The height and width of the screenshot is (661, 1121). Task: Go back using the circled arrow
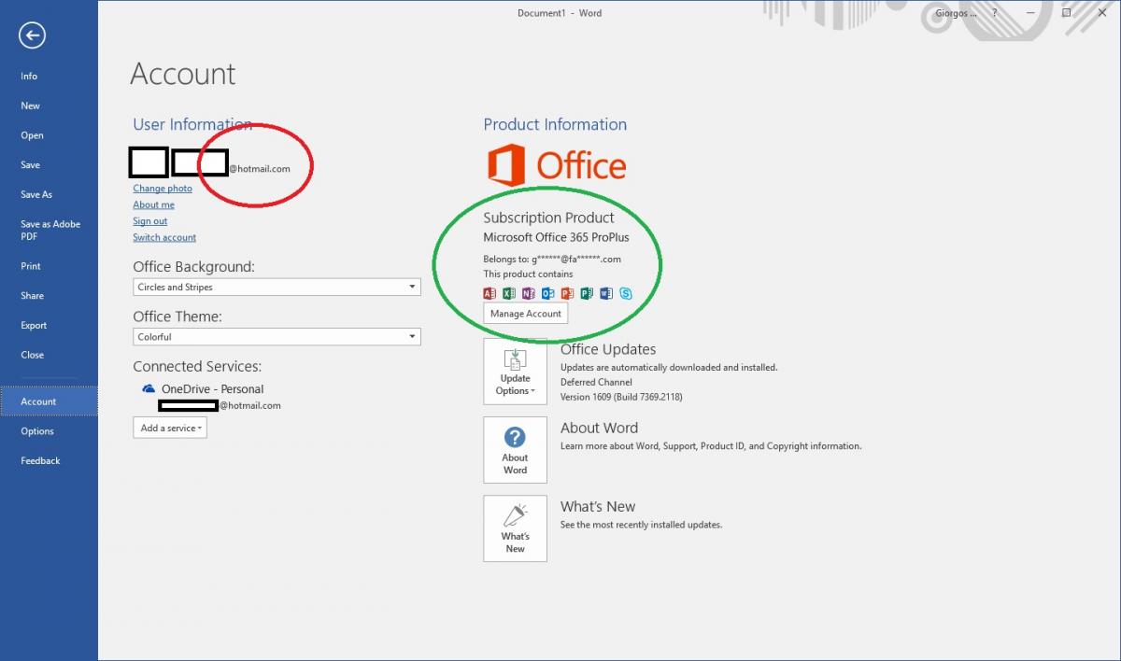[32, 35]
